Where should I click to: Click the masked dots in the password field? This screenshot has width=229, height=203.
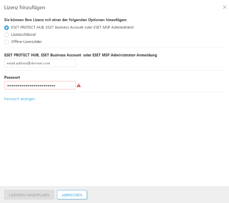(x=31, y=86)
